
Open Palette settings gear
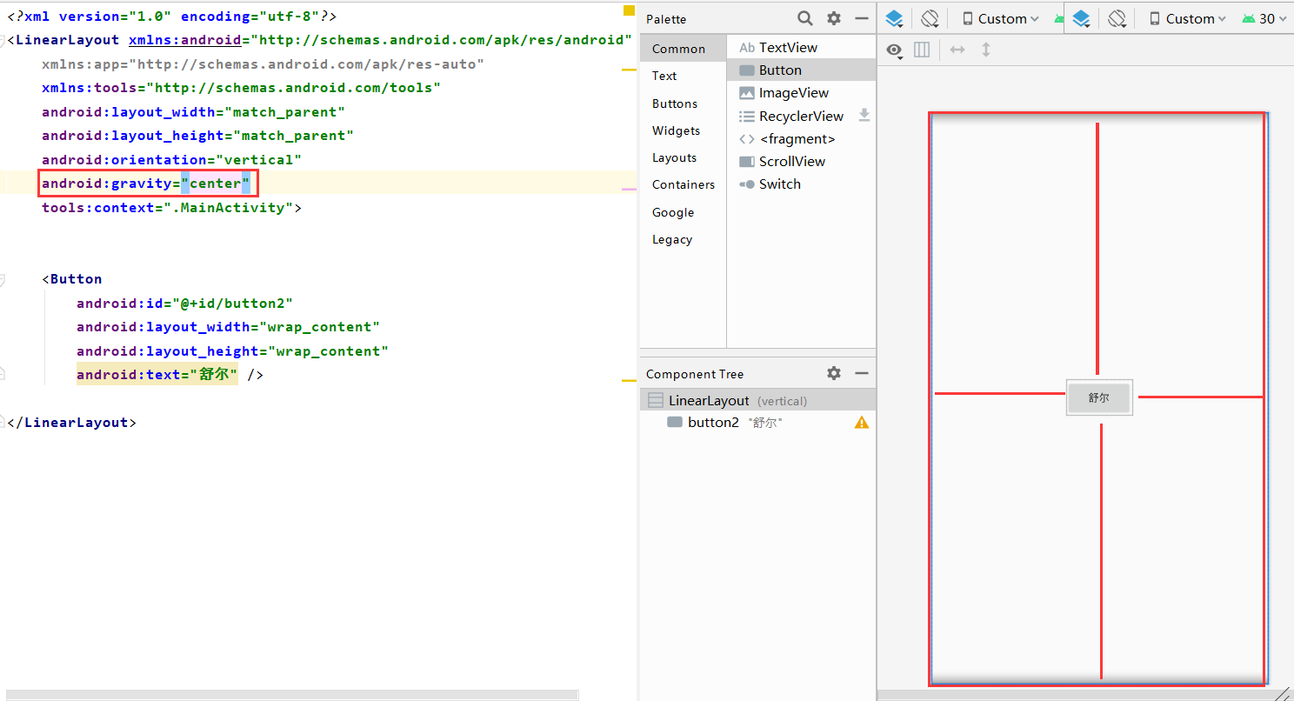coord(834,18)
